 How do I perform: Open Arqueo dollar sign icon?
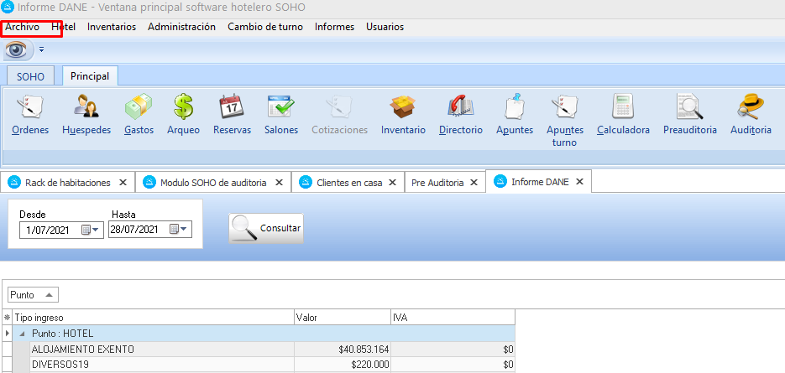click(183, 107)
